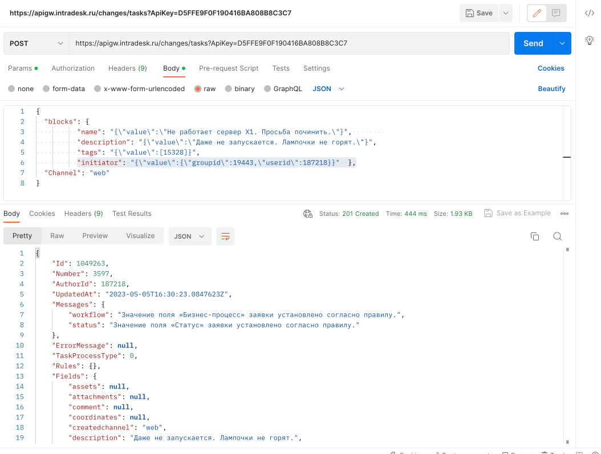Click the request URL input field
This screenshot has height=454, width=601.
(x=289, y=43)
